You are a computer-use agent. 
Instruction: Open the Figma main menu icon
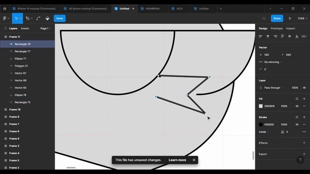coord(5,18)
